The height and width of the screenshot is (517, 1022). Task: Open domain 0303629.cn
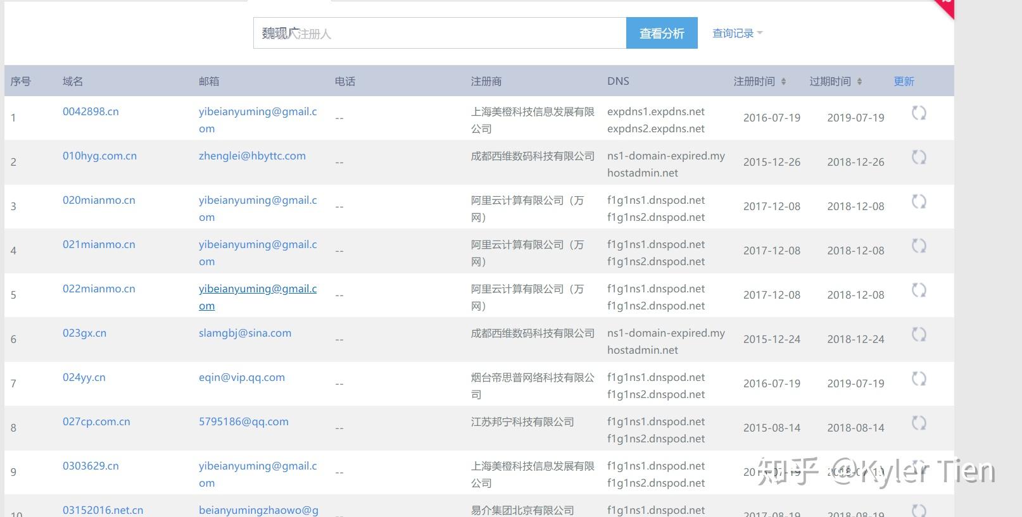(91, 466)
